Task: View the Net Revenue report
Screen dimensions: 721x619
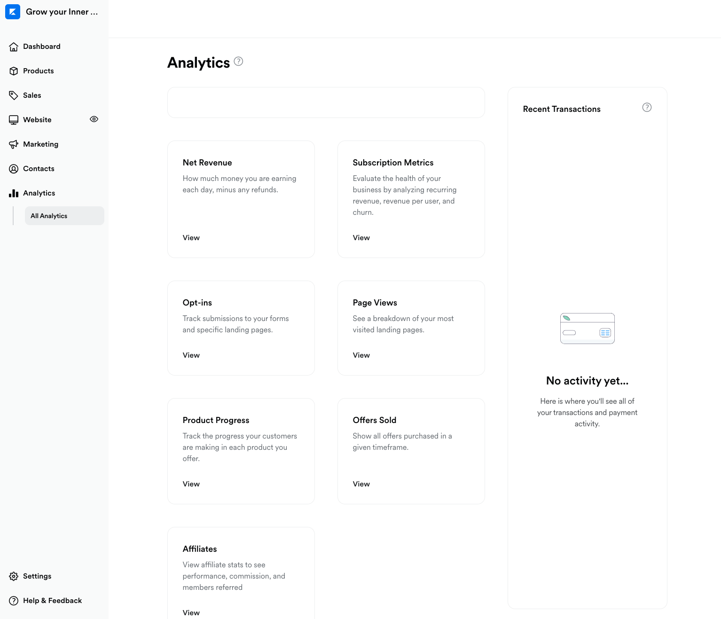Action: point(191,238)
